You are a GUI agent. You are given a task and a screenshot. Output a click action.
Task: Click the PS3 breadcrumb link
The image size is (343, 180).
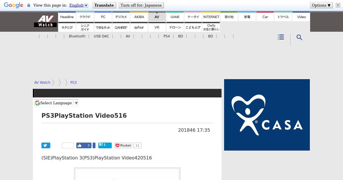(73, 82)
